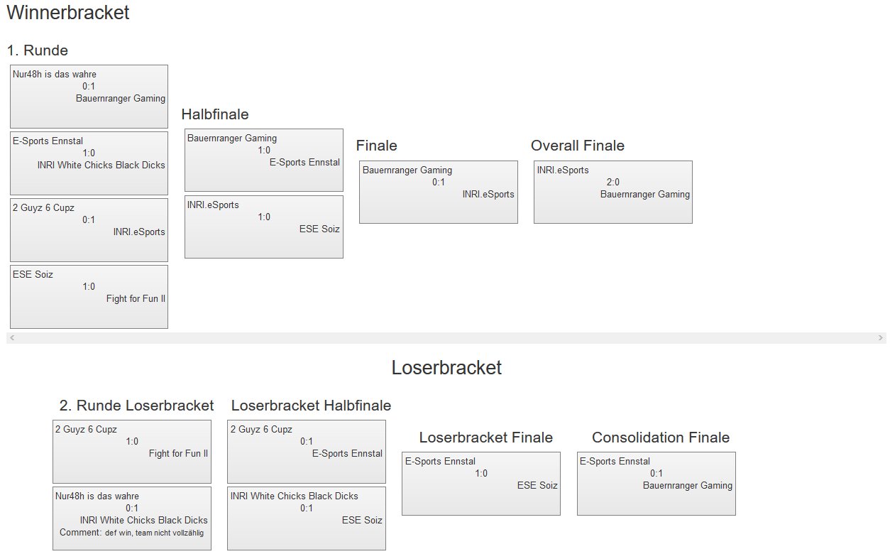
Task: Click the Winnerbracket heading
Action: 68,13
